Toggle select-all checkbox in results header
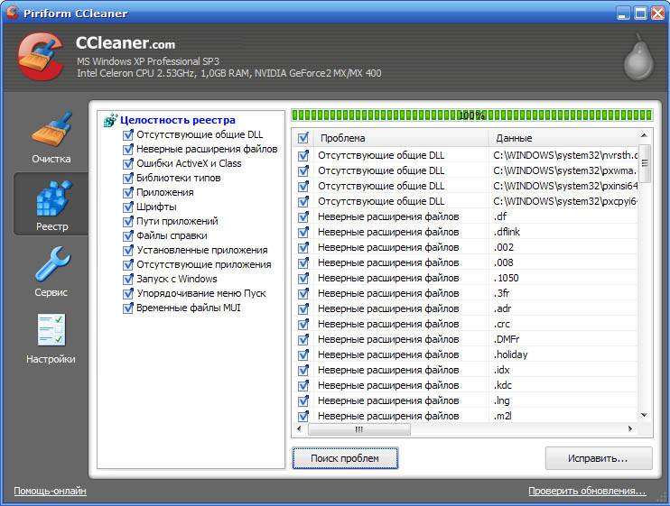The height and width of the screenshot is (506, 670). 302,138
